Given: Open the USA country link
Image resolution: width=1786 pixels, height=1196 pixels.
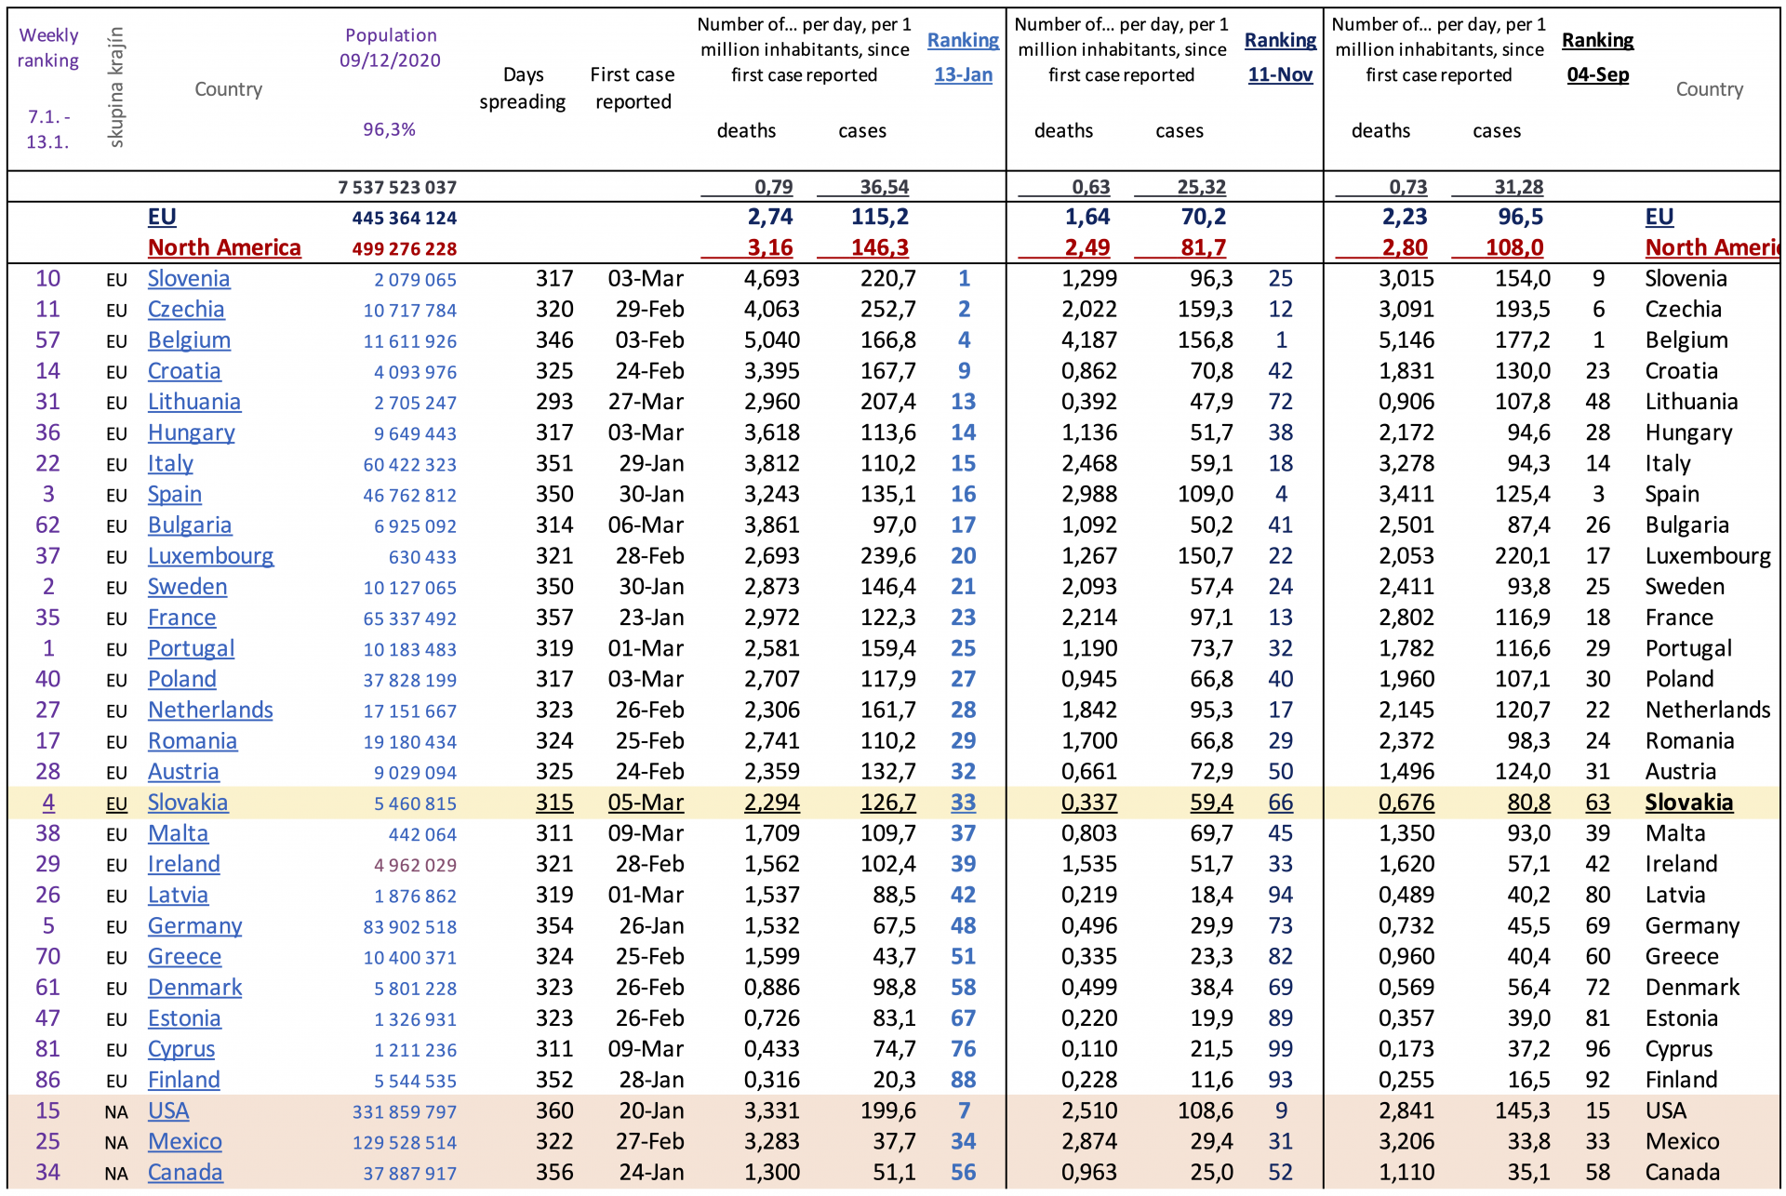Looking at the screenshot, I should (x=168, y=1111).
